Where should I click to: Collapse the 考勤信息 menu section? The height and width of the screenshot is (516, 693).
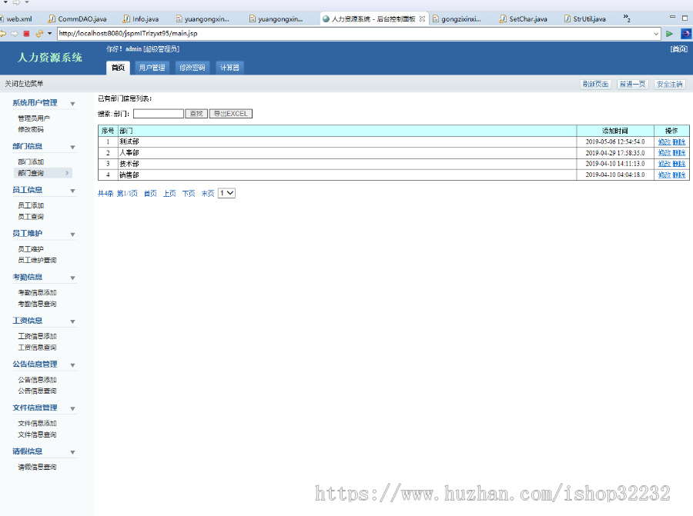72,278
